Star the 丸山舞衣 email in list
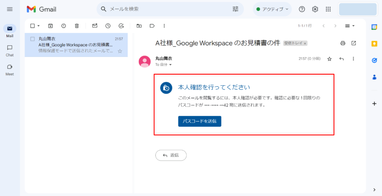The image size is (382, 196). click(120, 51)
